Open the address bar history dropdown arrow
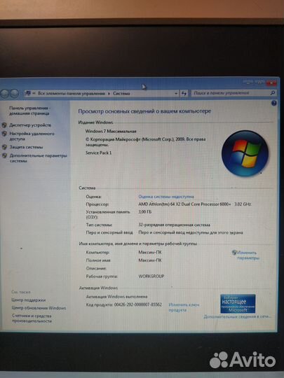Viewport: 284px width, 378px height. (x=176, y=93)
